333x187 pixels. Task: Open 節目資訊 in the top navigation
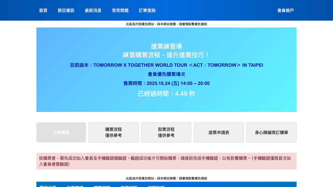(66, 10)
